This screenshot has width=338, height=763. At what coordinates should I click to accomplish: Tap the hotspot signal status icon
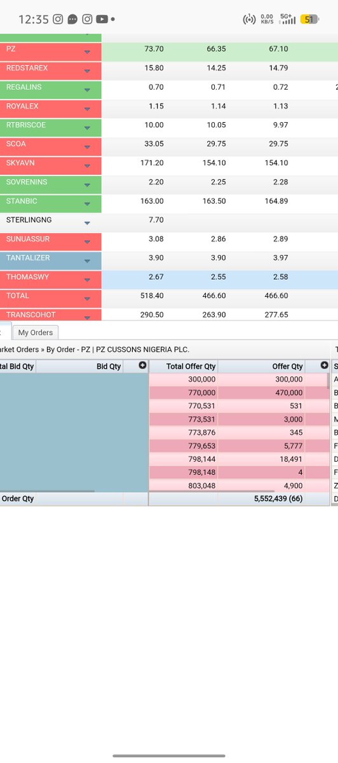tap(249, 20)
